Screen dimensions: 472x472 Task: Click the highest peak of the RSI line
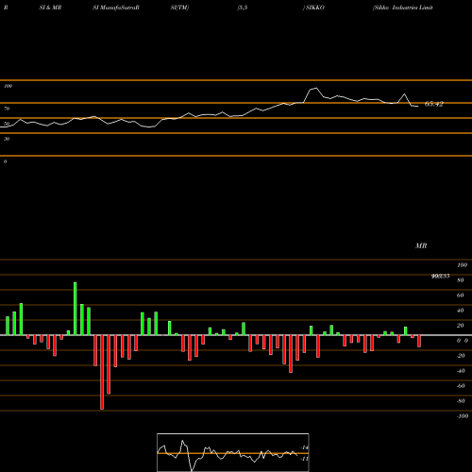[x=316, y=88]
